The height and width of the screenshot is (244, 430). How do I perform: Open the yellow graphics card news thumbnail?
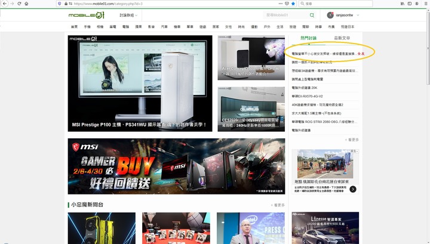pos(102,228)
